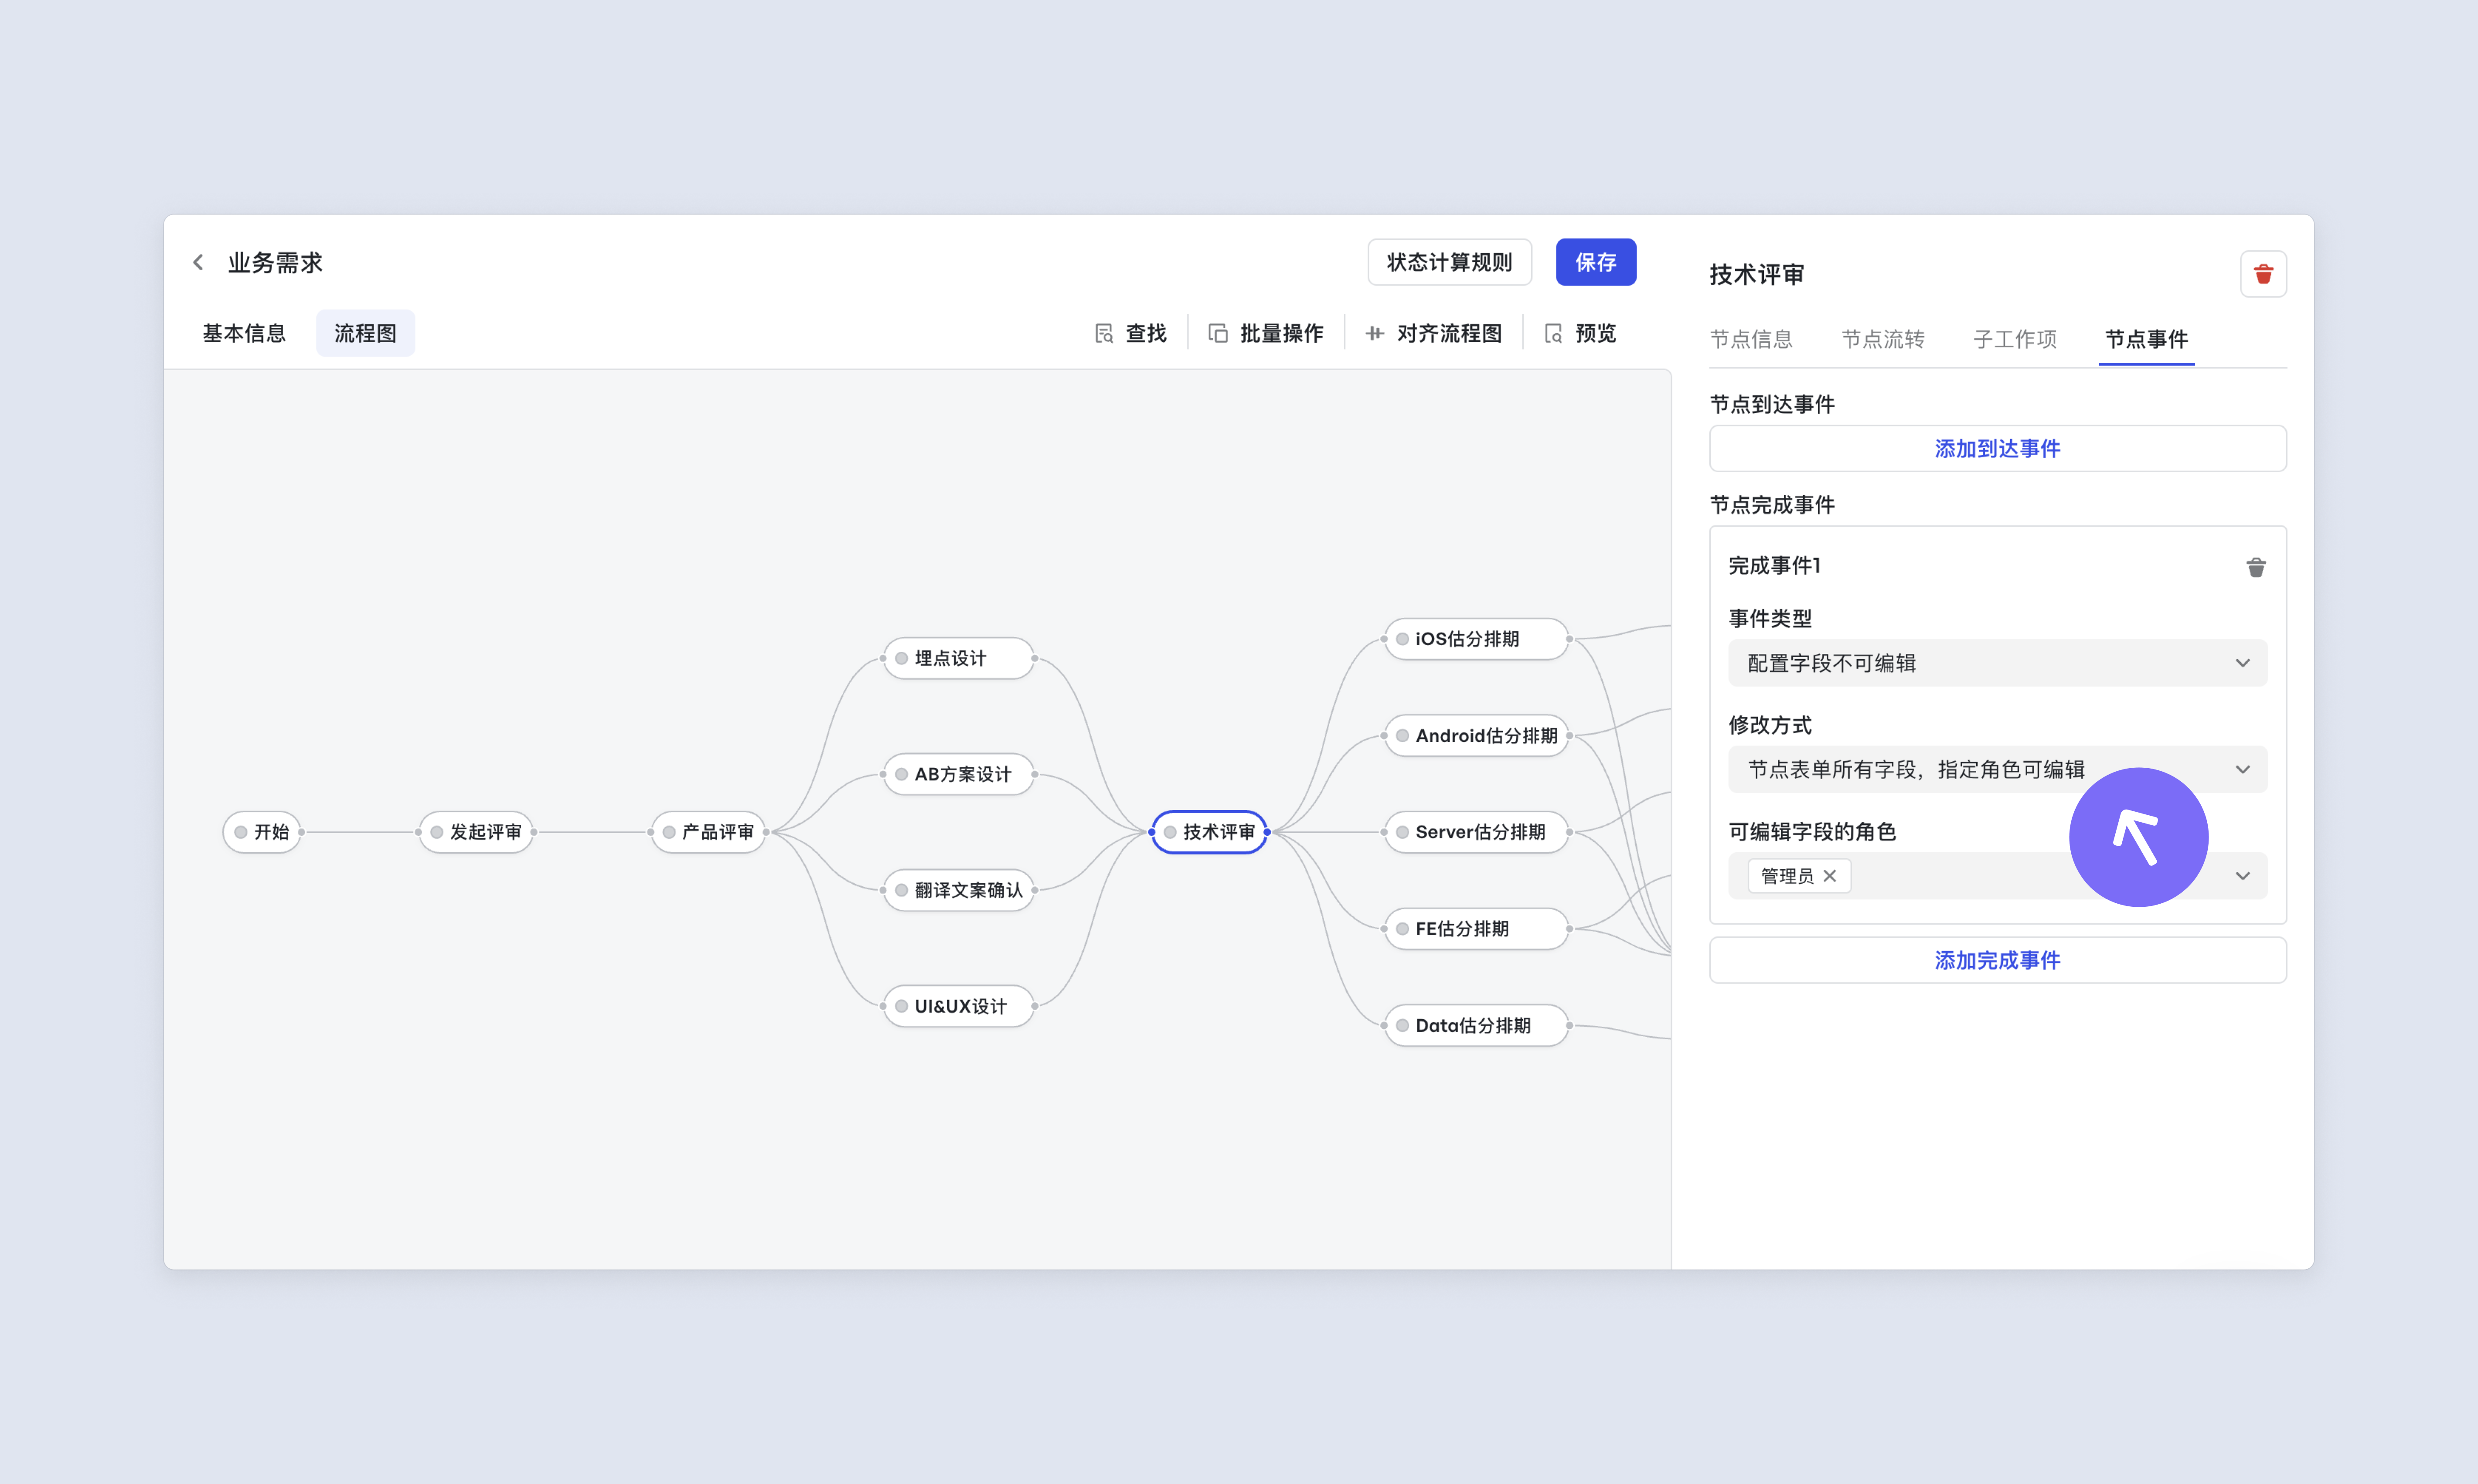Image resolution: width=2478 pixels, height=1484 pixels.
Task: Remove the 管理员 role tag
Action: pyautogui.click(x=1830, y=876)
